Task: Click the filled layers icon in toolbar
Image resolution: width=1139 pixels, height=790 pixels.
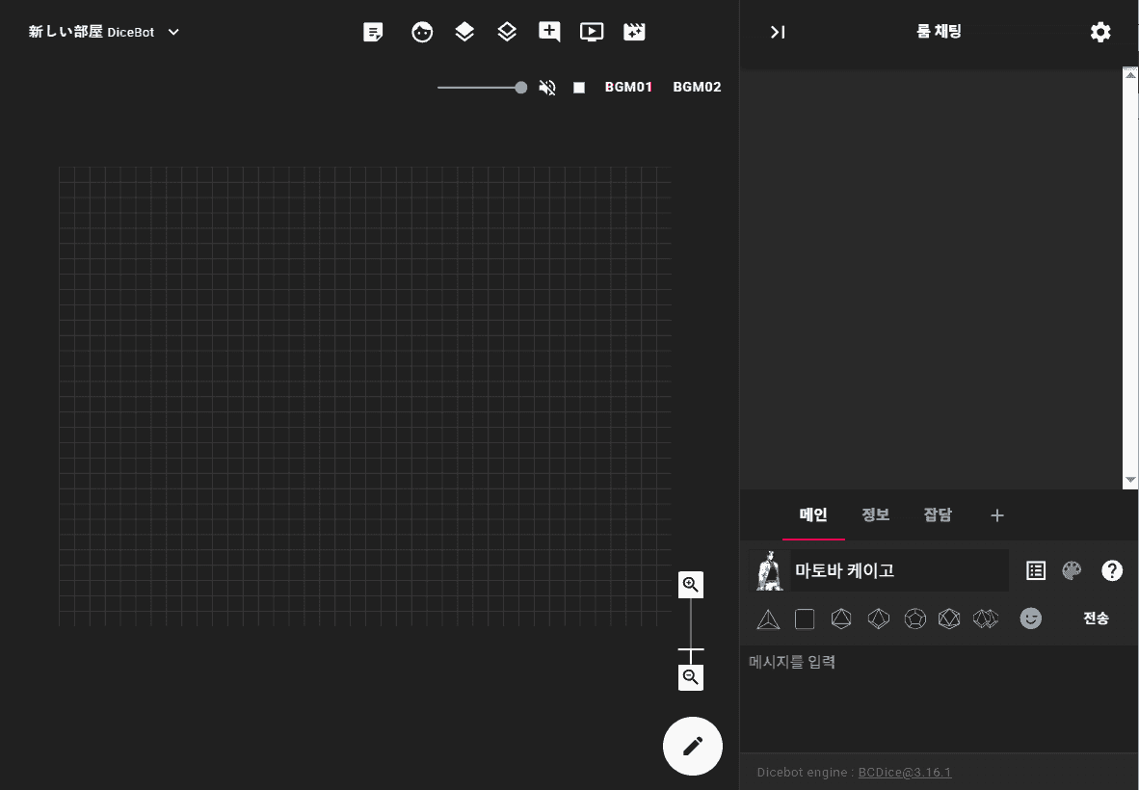Action: point(464,32)
